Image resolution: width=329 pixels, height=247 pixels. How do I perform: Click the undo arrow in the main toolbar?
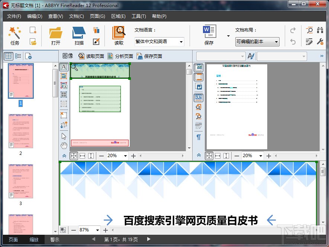(x=293, y=42)
